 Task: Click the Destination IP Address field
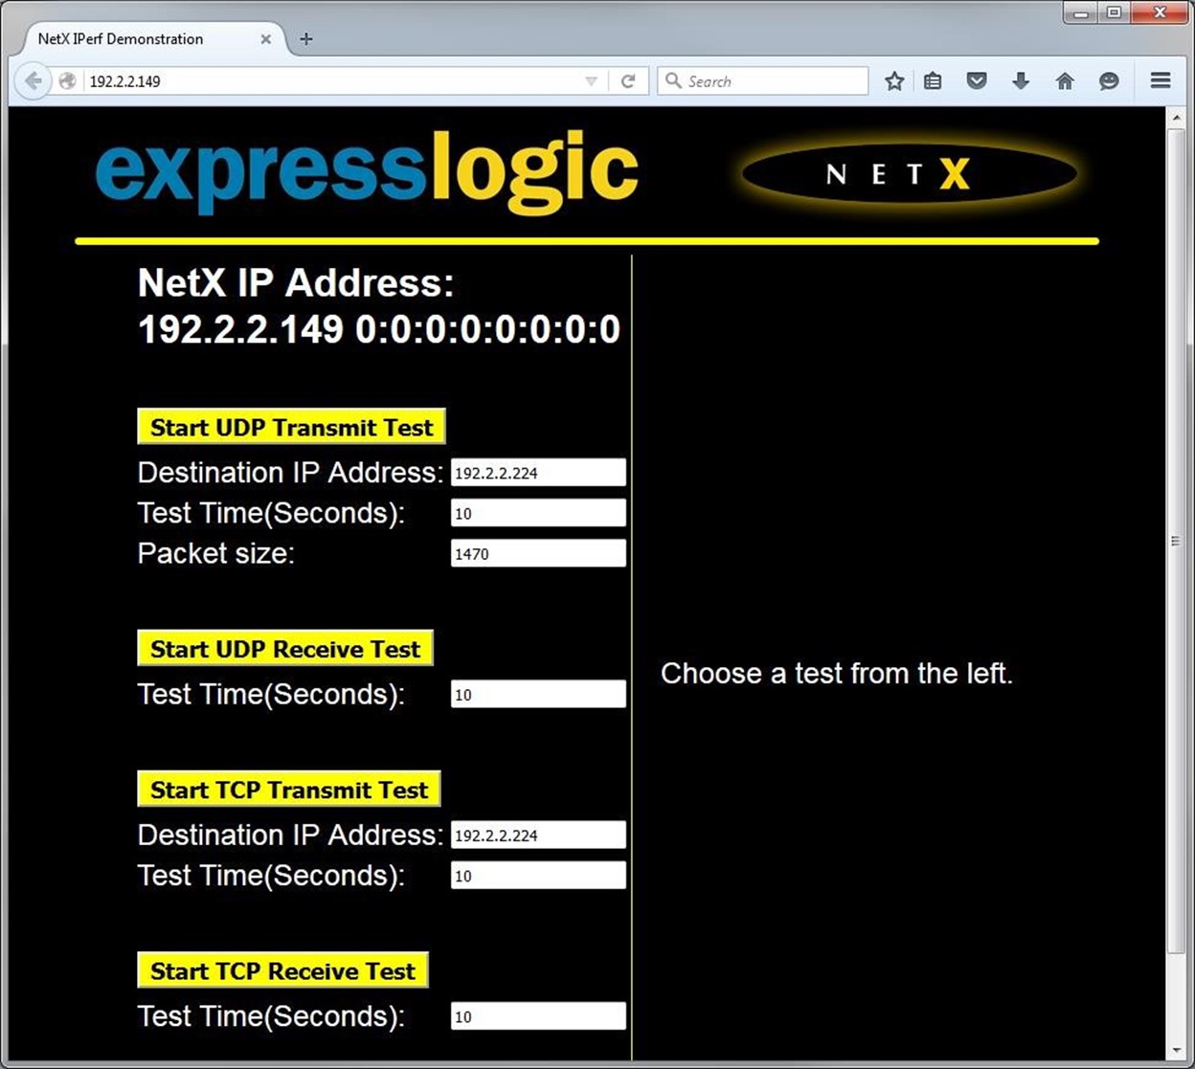coord(537,472)
